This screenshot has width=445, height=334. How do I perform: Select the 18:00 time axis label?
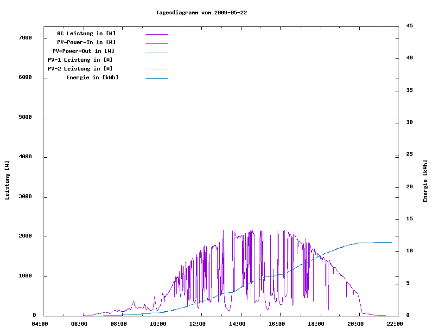point(316,324)
